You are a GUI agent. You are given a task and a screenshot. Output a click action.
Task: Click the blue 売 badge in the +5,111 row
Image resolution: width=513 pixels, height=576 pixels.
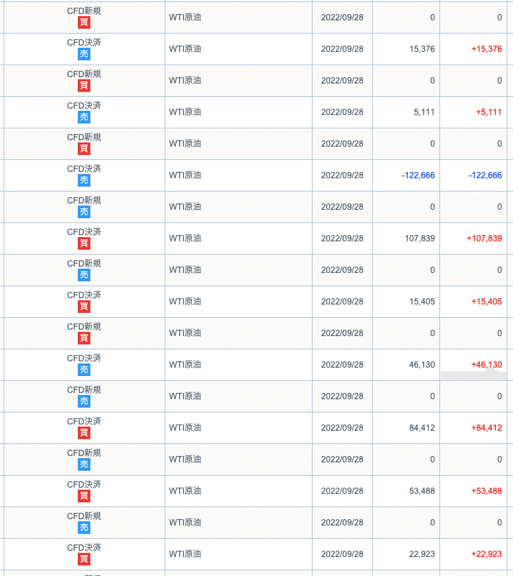84,117
